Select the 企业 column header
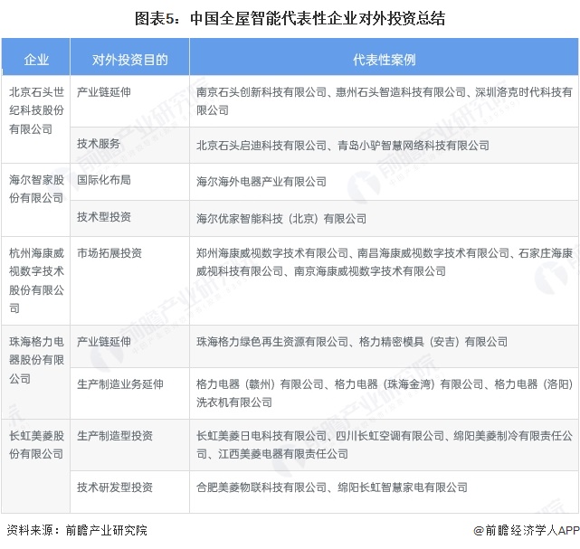This screenshot has width=580, height=549. (x=36, y=61)
